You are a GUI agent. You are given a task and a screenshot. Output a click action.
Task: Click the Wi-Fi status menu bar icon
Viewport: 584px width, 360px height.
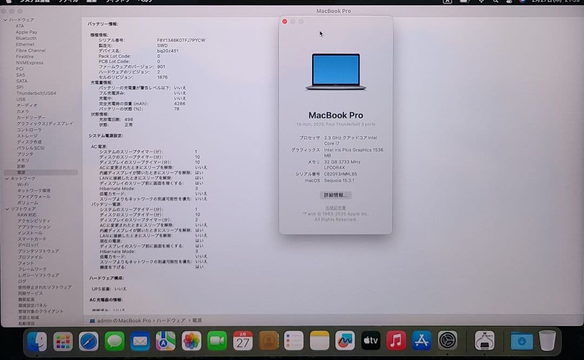(481, 2)
